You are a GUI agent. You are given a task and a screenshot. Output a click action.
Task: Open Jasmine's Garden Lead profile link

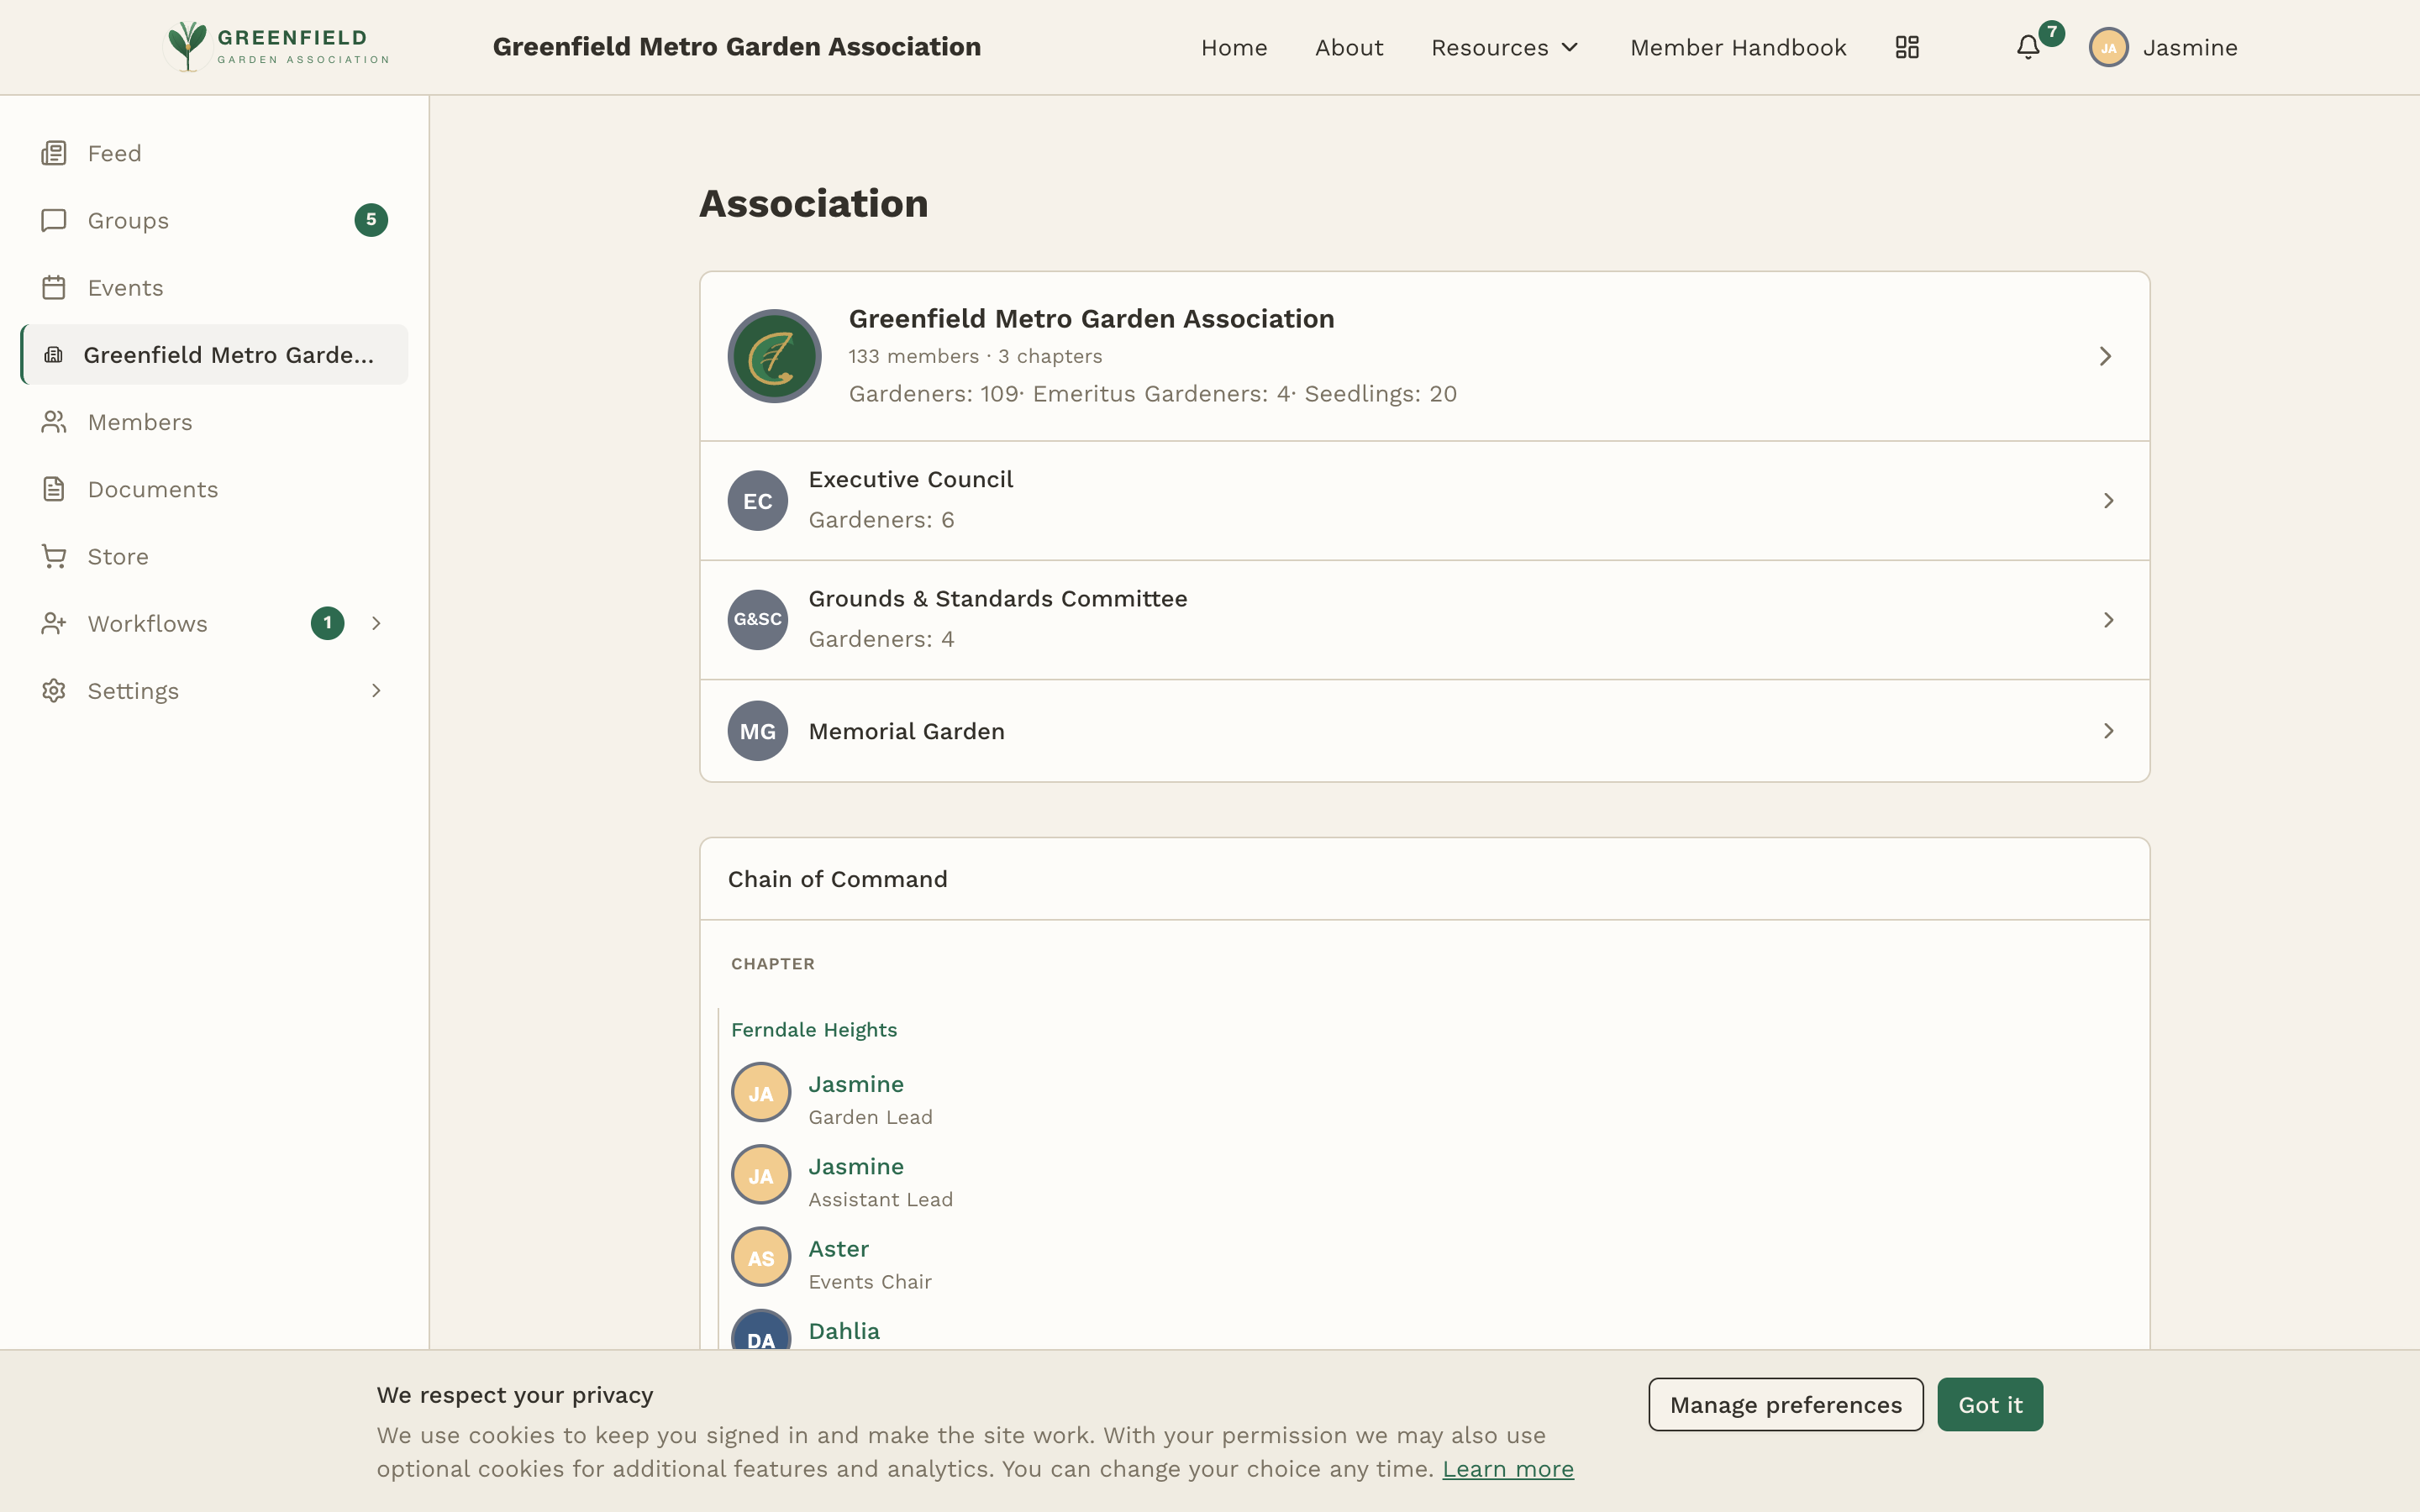(856, 1084)
